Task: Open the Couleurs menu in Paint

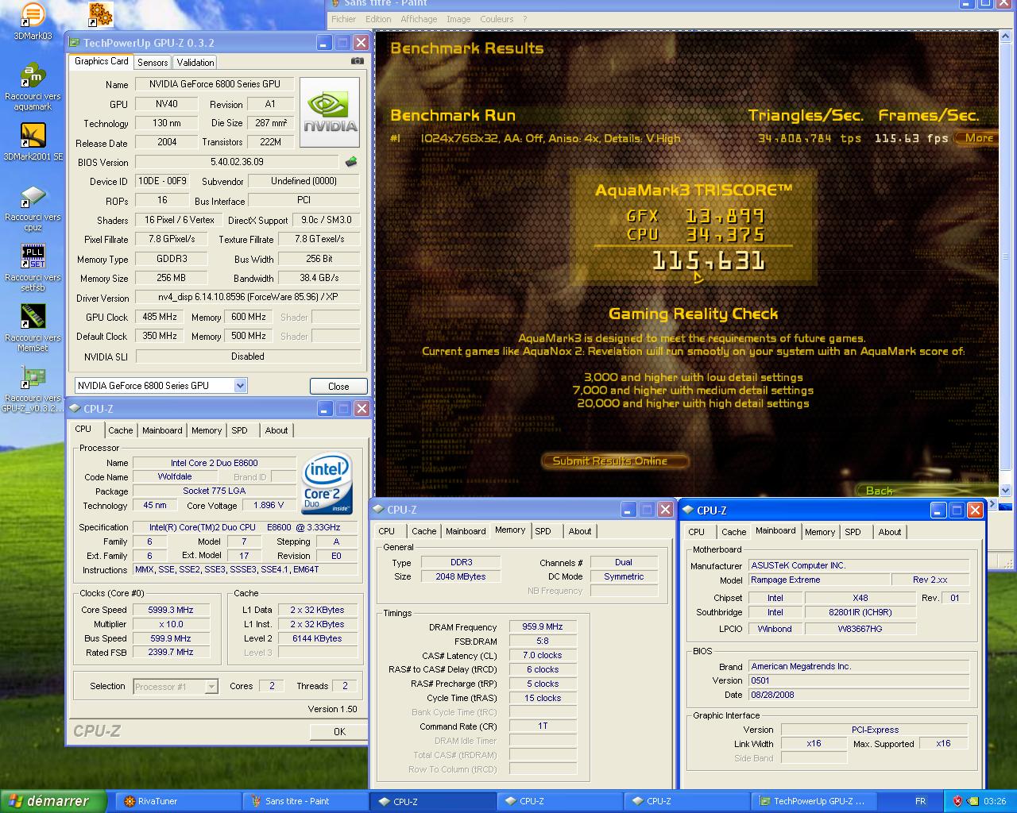Action: (497, 19)
